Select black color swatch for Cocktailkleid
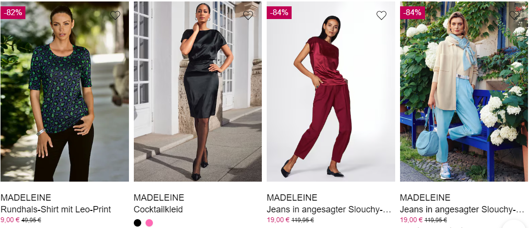 click(x=137, y=223)
